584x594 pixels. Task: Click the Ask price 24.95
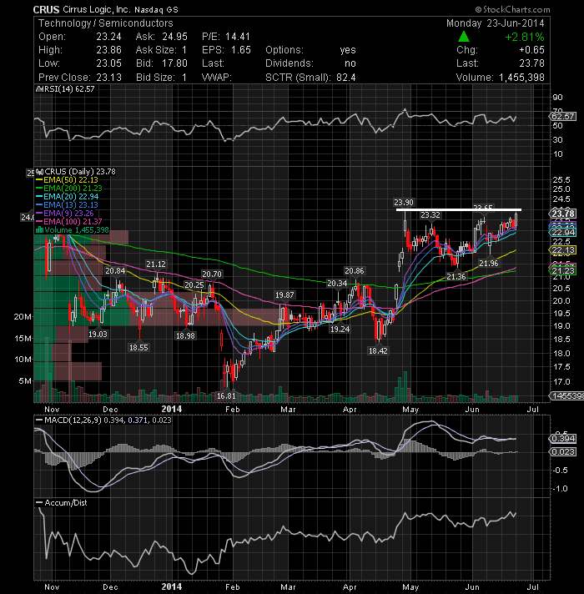[x=174, y=37]
